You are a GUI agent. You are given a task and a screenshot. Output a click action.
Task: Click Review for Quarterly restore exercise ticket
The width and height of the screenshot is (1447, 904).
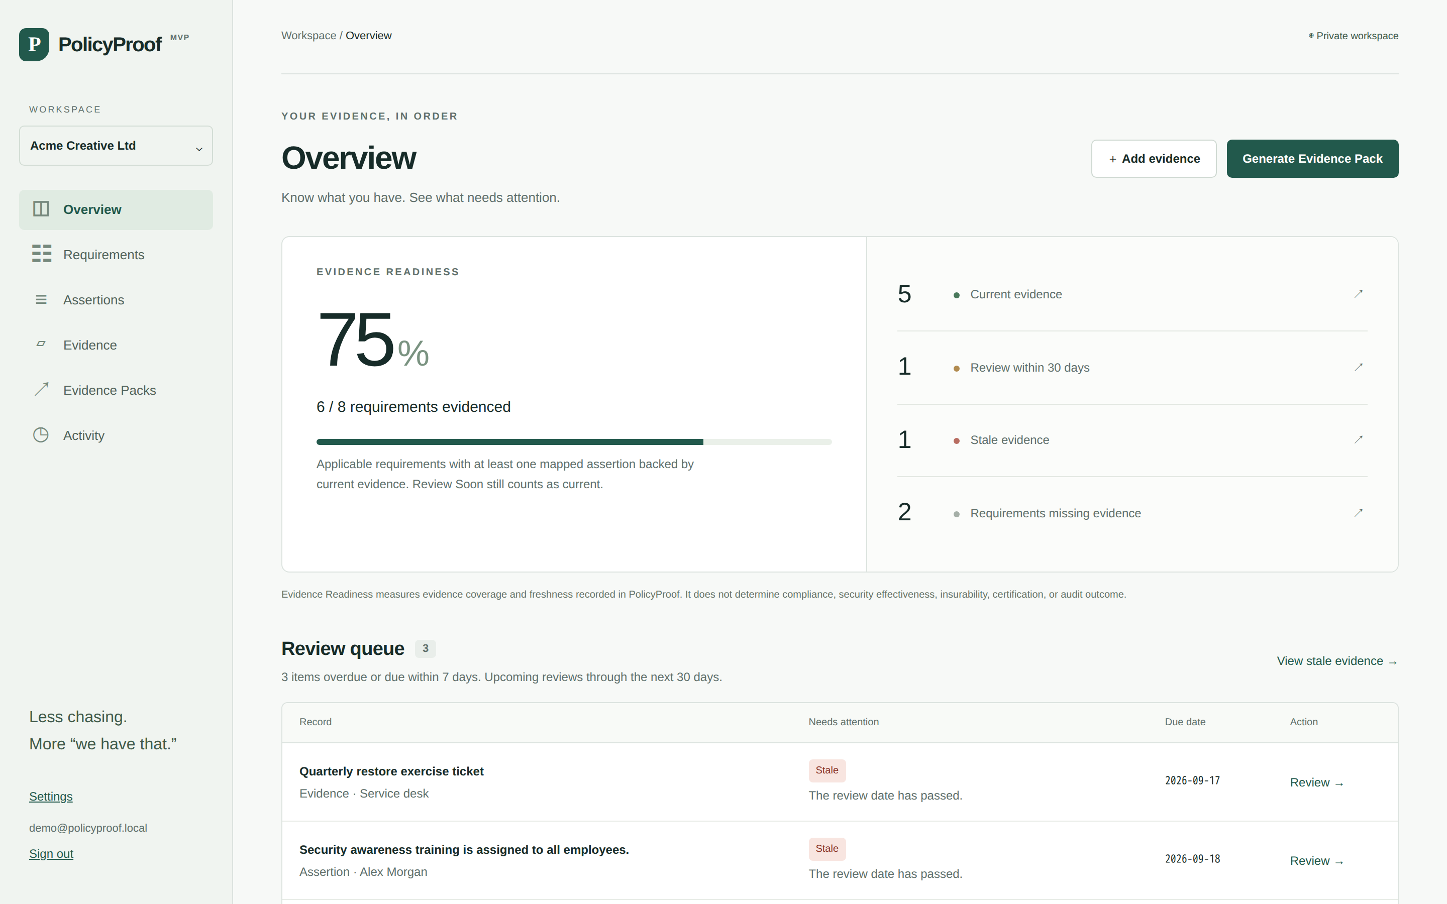pos(1317,782)
